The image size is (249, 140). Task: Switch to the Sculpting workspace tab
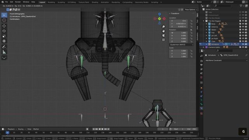61,2
